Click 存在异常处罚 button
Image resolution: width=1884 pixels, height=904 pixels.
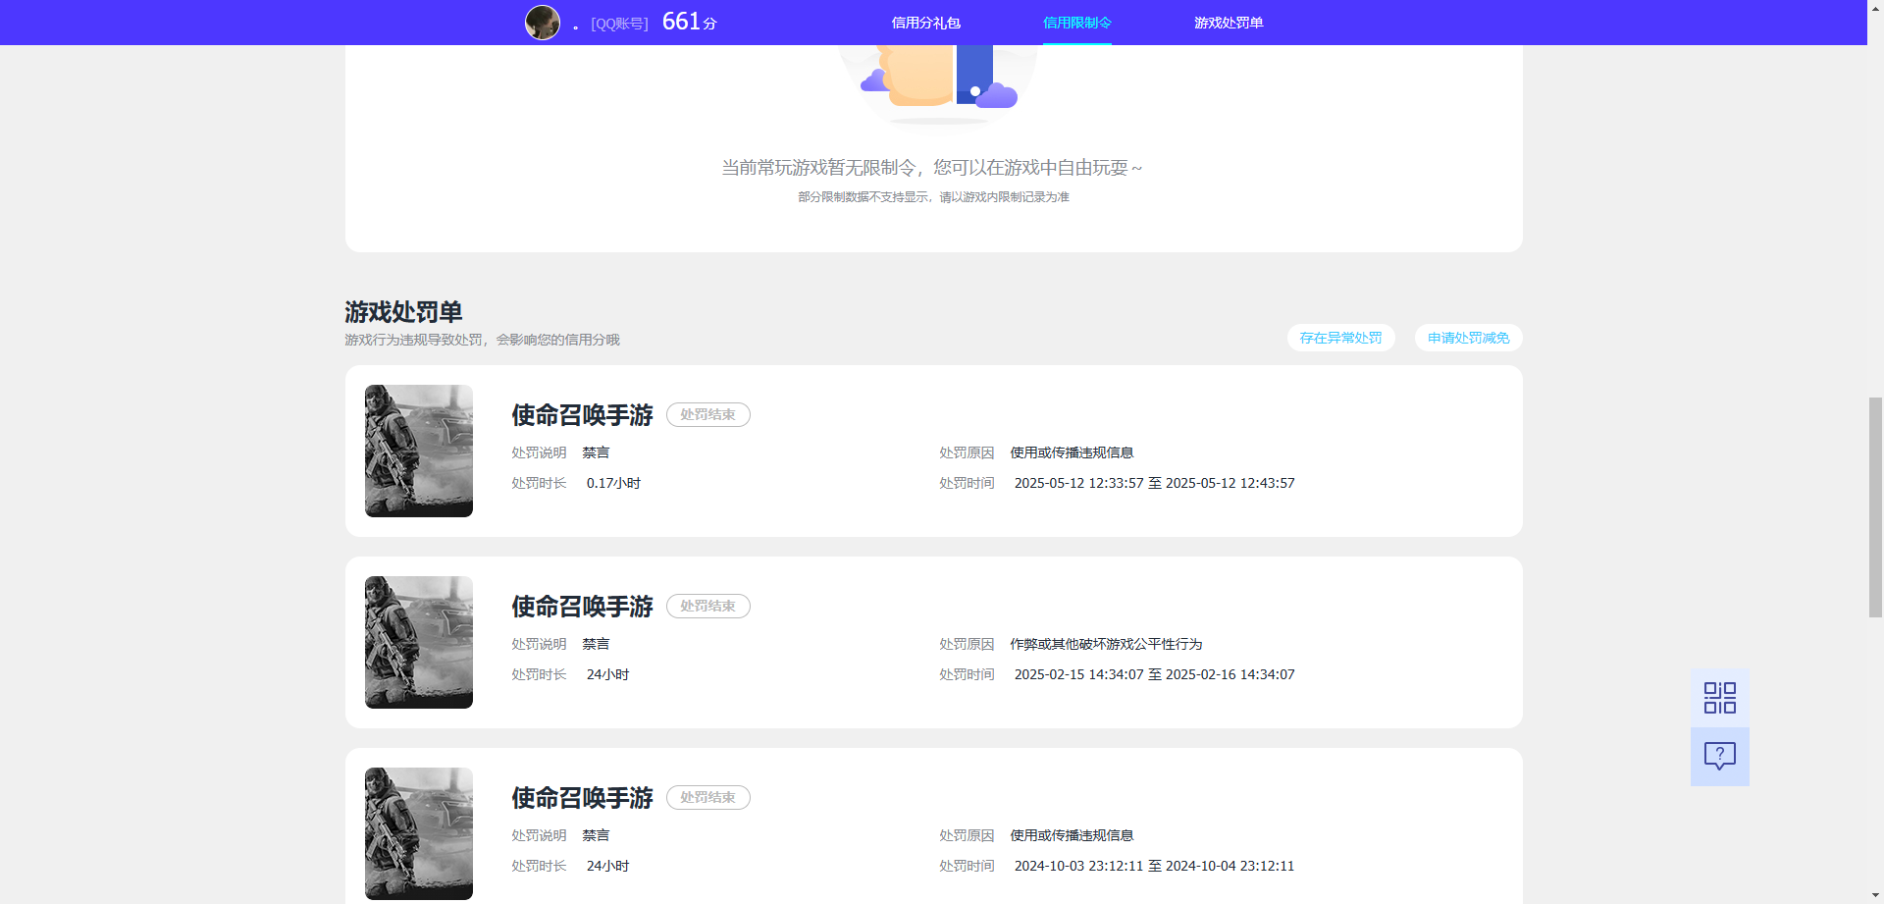(1340, 338)
